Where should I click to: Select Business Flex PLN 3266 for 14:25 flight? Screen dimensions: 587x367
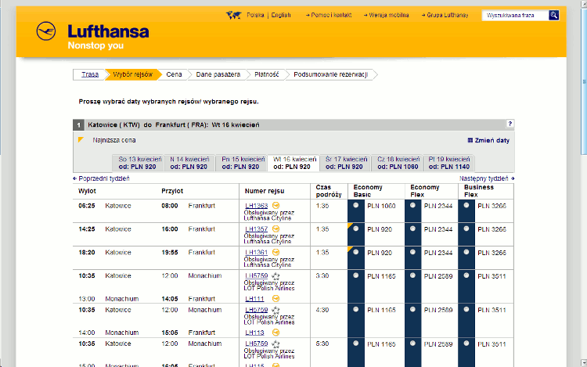coord(466,228)
